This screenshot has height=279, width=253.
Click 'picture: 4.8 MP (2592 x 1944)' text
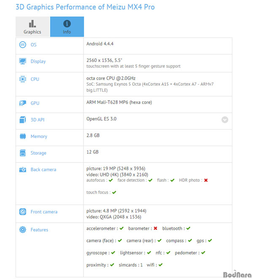(116, 211)
